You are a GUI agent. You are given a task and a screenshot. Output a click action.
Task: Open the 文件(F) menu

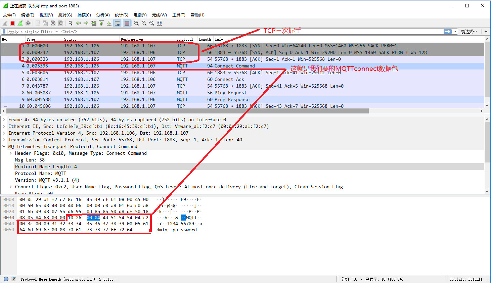pos(9,15)
